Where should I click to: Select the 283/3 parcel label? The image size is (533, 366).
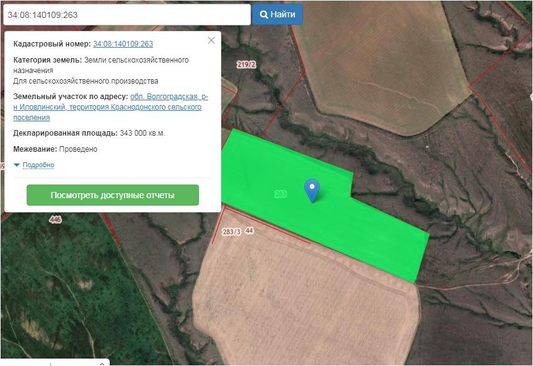231,232
